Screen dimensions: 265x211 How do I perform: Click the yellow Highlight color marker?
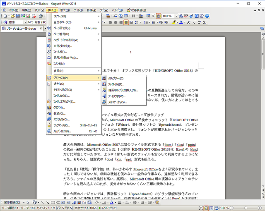[x=173, y=22]
